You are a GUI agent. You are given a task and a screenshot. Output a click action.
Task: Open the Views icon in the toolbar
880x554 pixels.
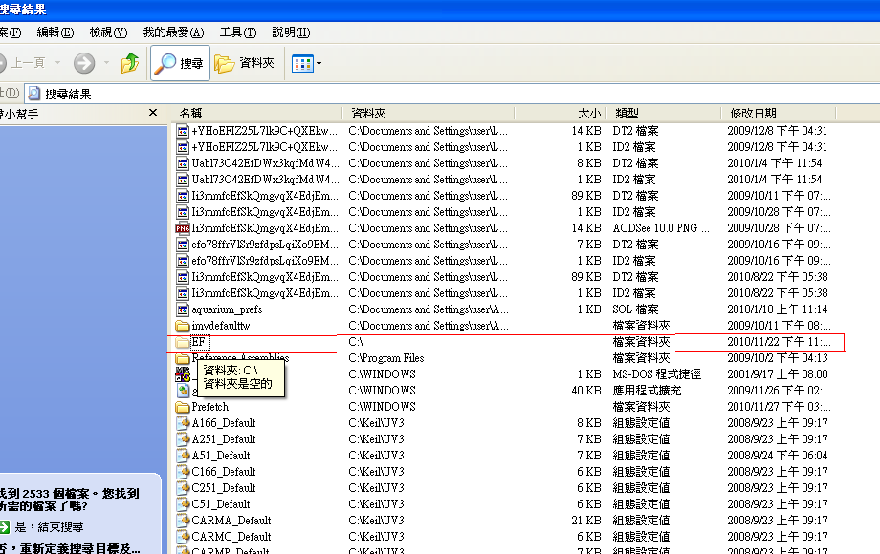point(302,63)
